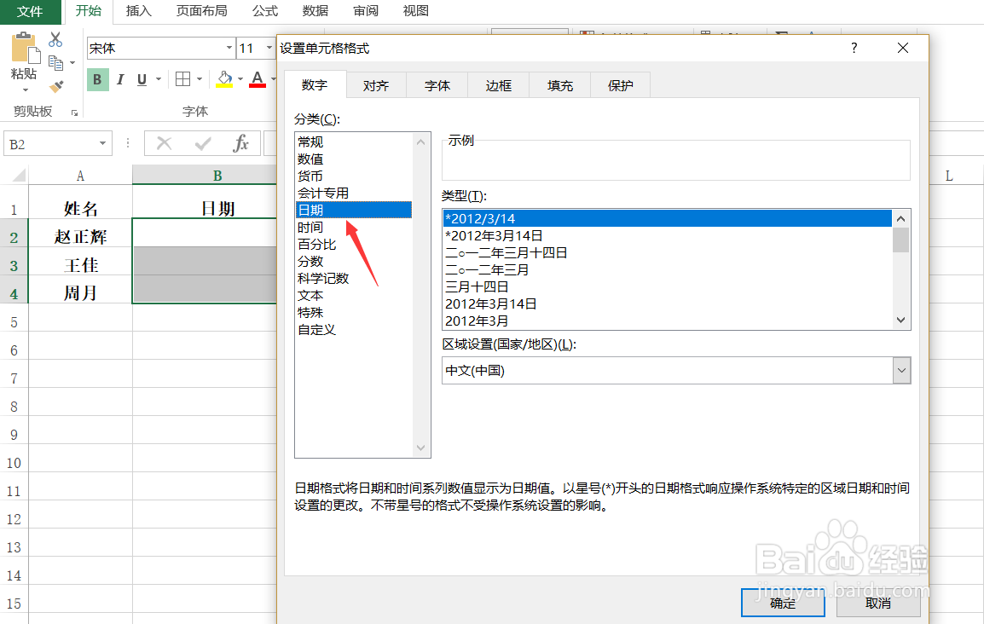The height and width of the screenshot is (624, 984).
Task: Toggle Italic formatting
Action: coord(120,79)
